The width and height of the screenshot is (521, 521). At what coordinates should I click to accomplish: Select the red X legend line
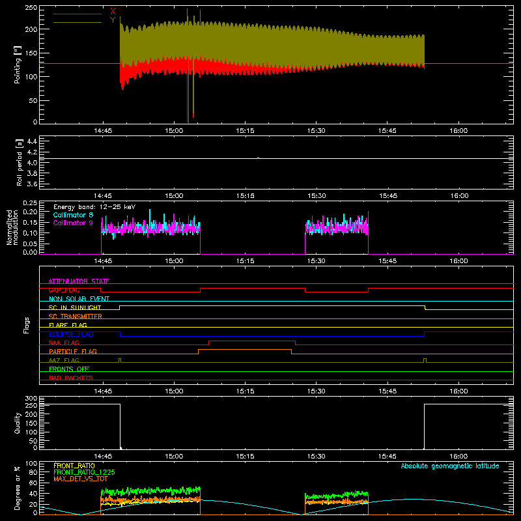click(77, 14)
